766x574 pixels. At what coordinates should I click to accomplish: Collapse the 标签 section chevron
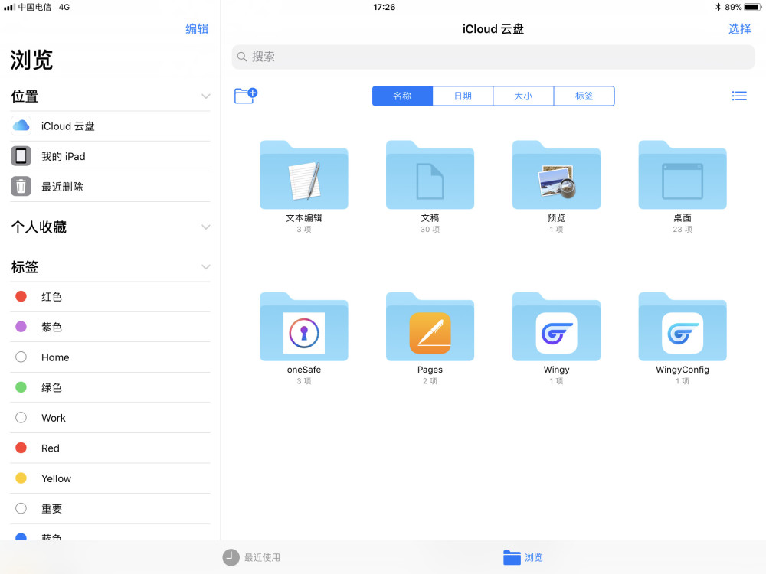205,267
